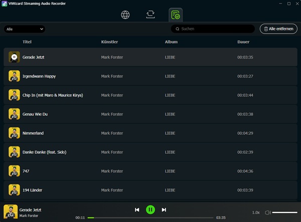Click Mark Forster in Genau Wie Du row
This screenshot has height=222, width=301.
point(112,114)
